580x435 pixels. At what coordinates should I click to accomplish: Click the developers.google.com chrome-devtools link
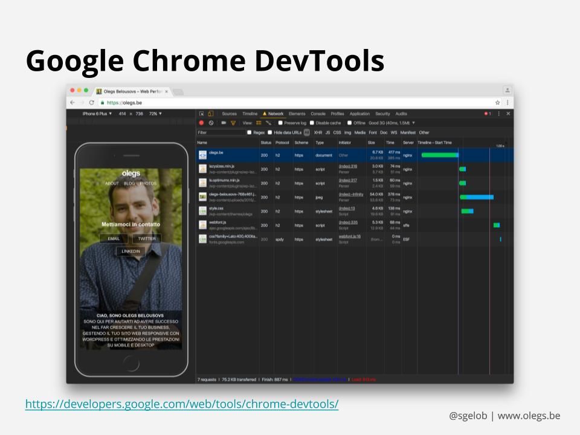182,404
